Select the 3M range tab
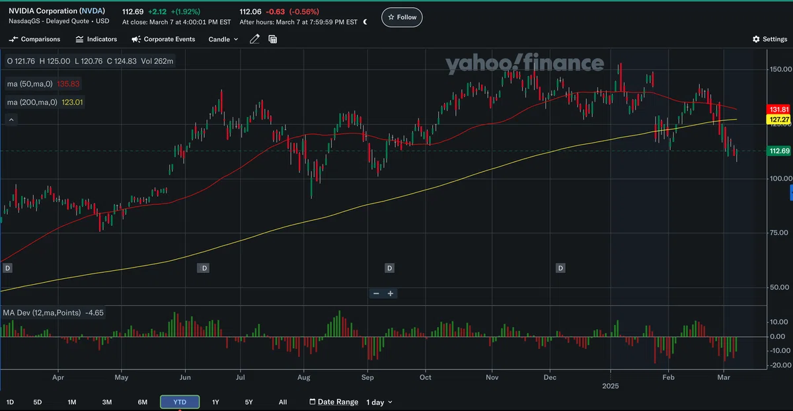The height and width of the screenshot is (411, 793). click(107, 402)
